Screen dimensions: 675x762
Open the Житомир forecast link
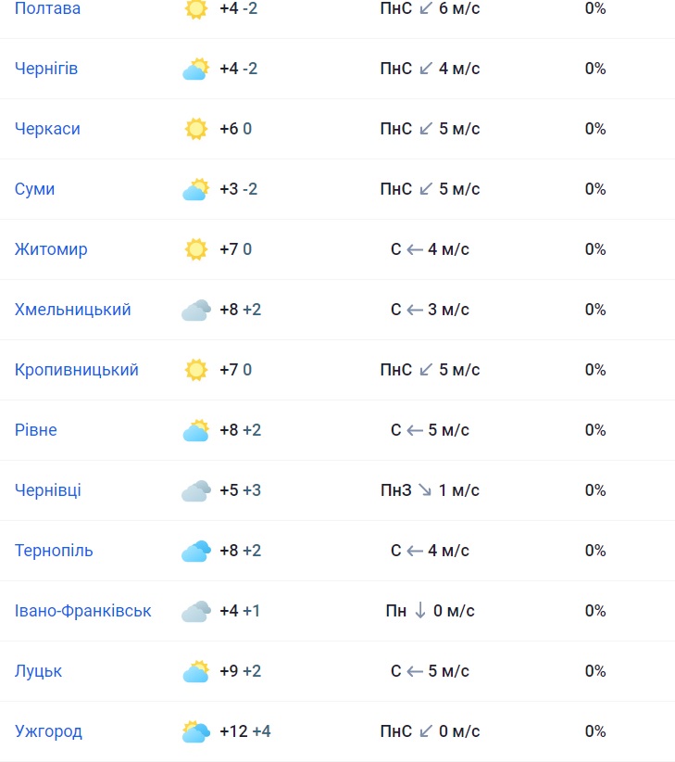point(51,249)
